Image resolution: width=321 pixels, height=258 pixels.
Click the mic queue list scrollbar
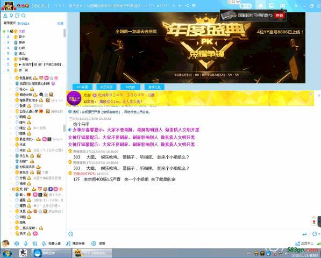click(x=65, y=33)
